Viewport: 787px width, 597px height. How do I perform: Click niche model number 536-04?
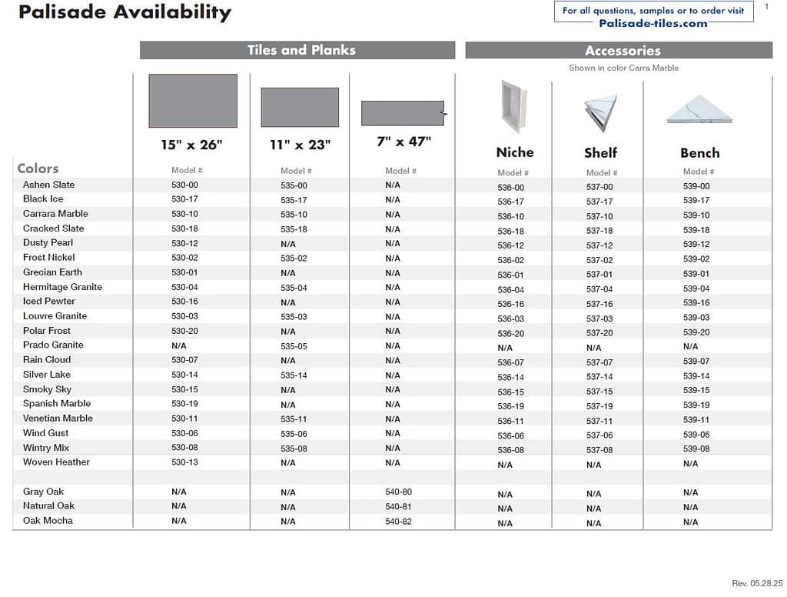[510, 290]
